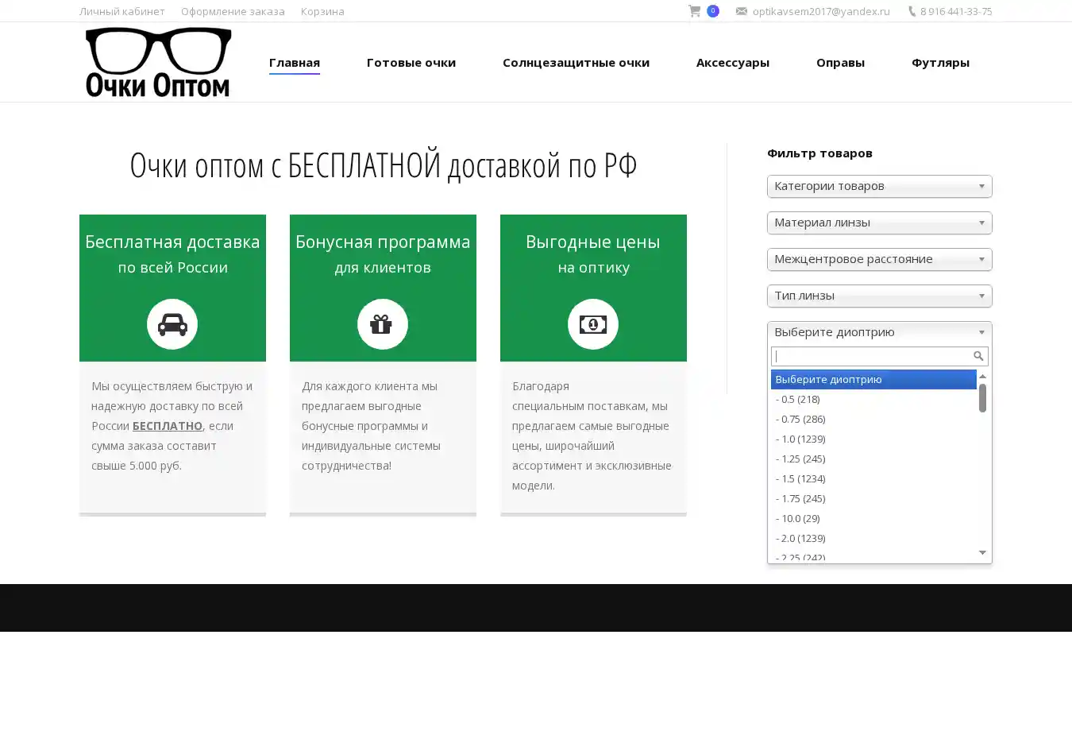
Task: Click the Очки Оптом glasses logo
Action: (x=158, y=62)
